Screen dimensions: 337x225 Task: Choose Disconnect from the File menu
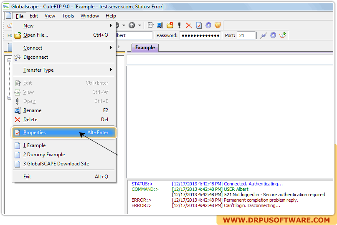click(35, 57)
